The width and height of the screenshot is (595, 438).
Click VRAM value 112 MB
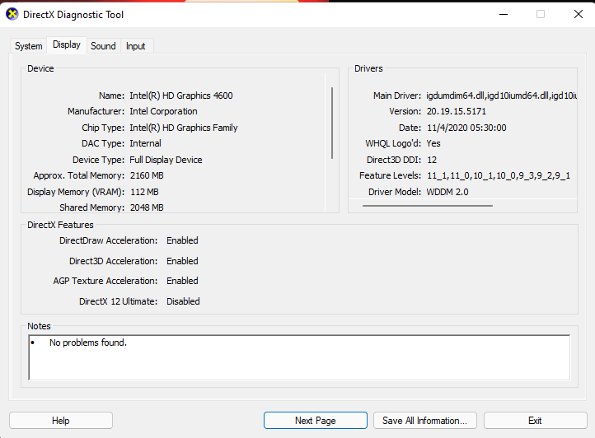[144, 192]
